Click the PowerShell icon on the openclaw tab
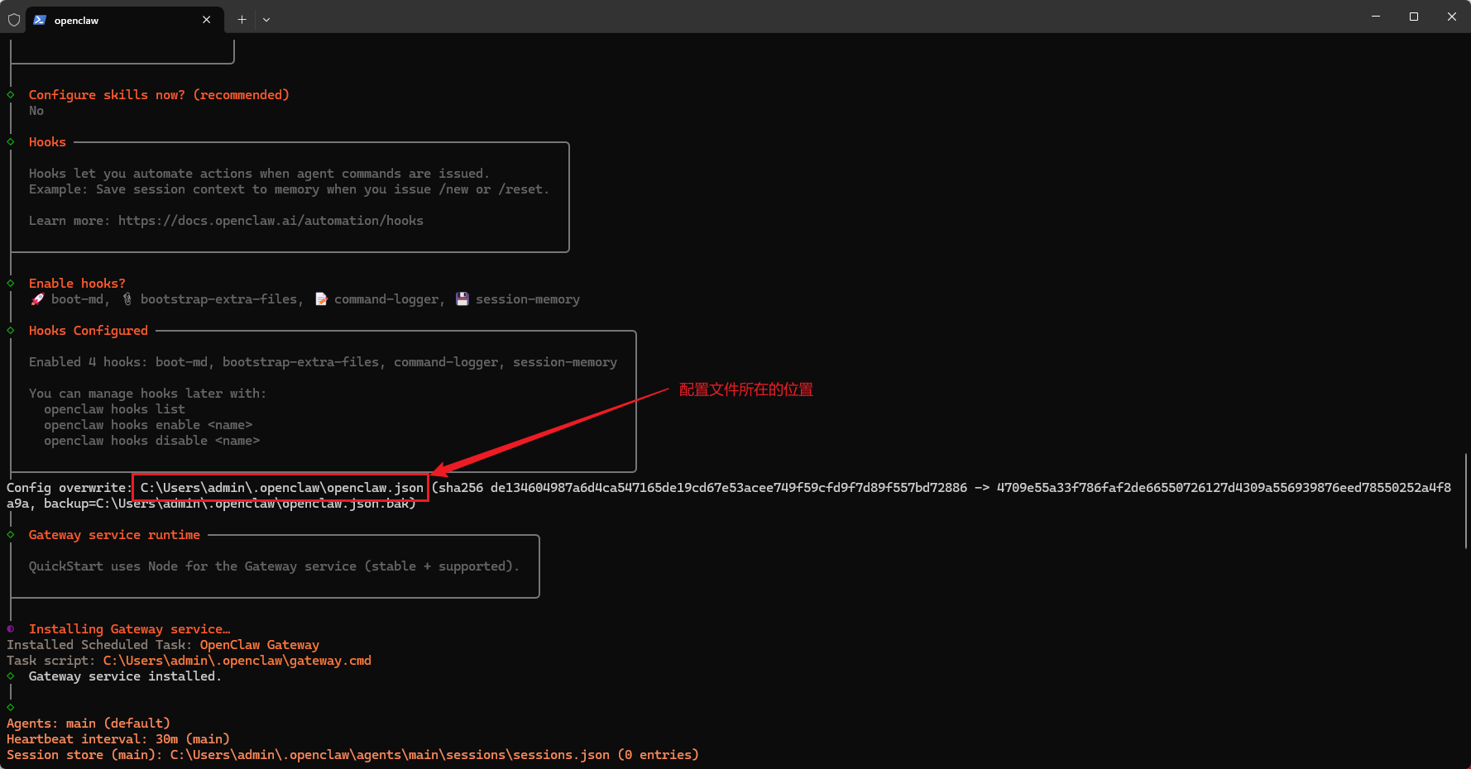The width and height of the screenshot is (1471, 769). pos(40,20)
